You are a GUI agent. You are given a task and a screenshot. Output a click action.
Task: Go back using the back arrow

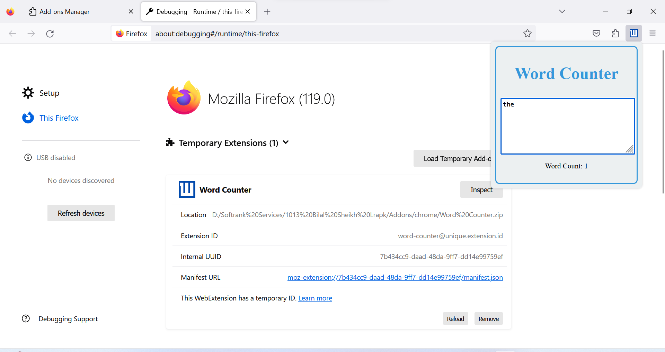12,34
